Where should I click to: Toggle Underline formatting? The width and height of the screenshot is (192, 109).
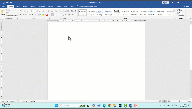pyautogui.click(x=26, y=15)
